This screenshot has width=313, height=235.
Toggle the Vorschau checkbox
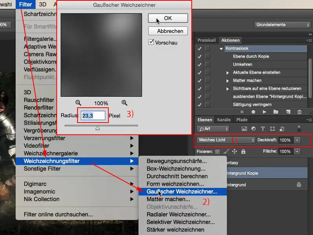point(151,42)
